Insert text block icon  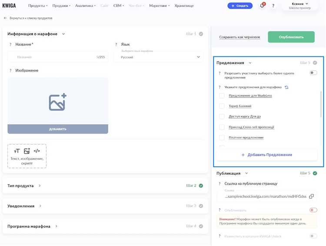click(17, 151)
